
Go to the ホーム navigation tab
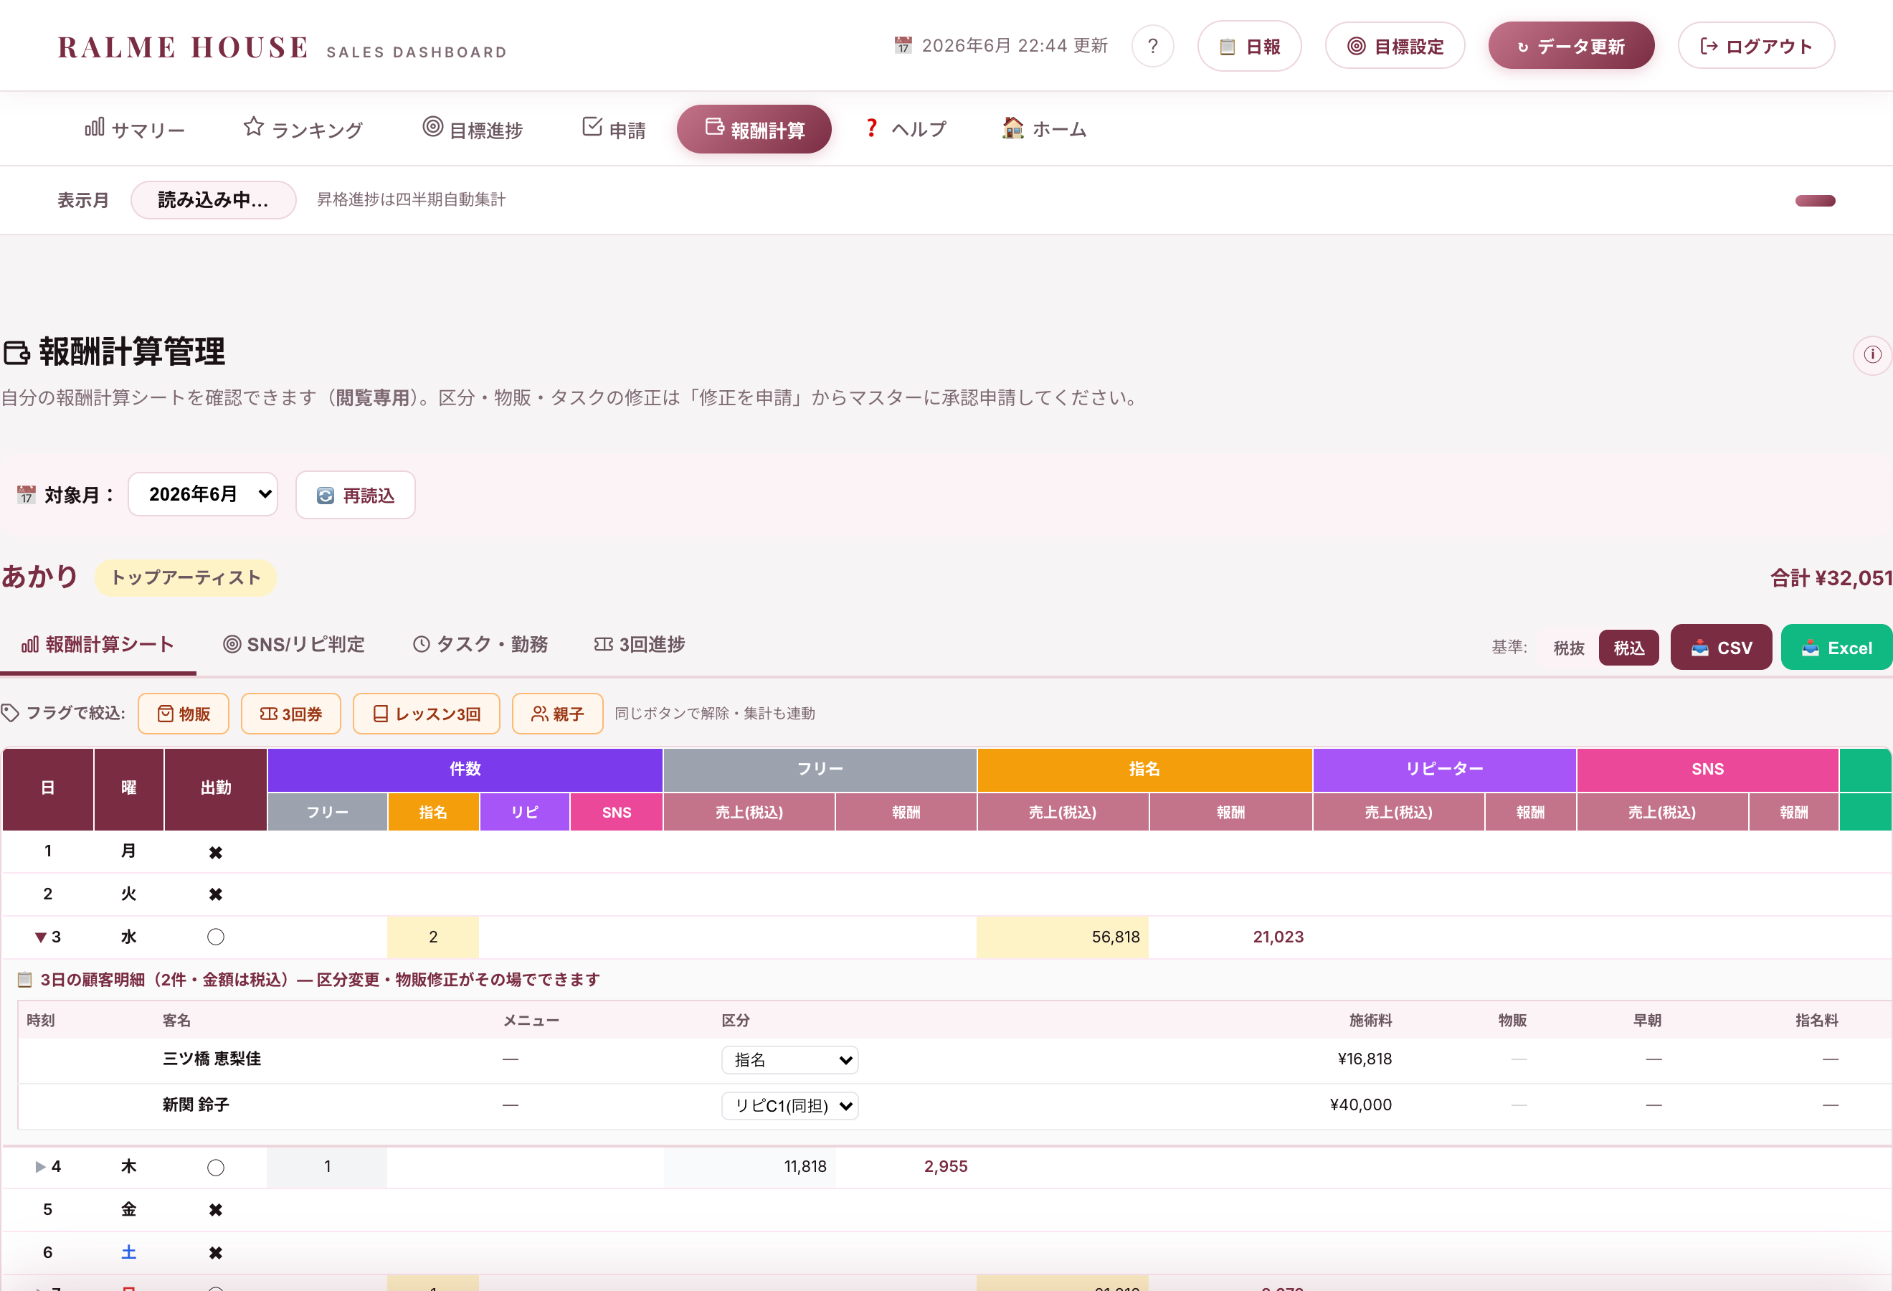click(1045, 128)
